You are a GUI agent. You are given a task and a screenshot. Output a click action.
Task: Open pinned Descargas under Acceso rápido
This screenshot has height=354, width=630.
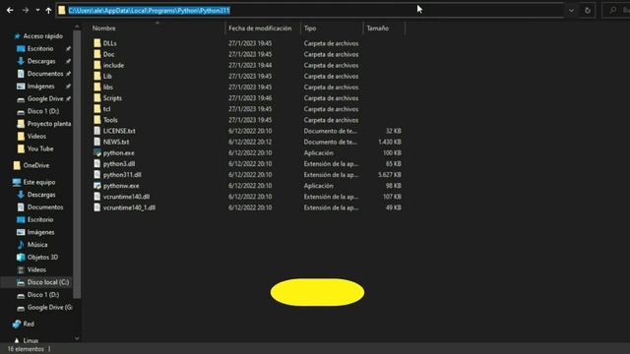point(41,61)
